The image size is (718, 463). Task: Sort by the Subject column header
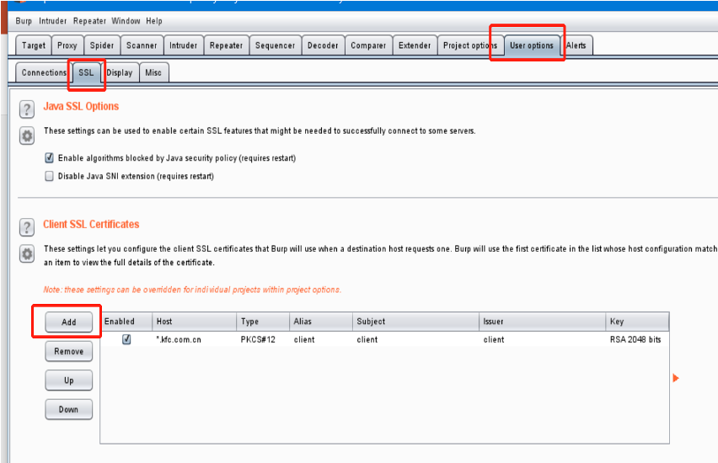(x=415, y=322)
